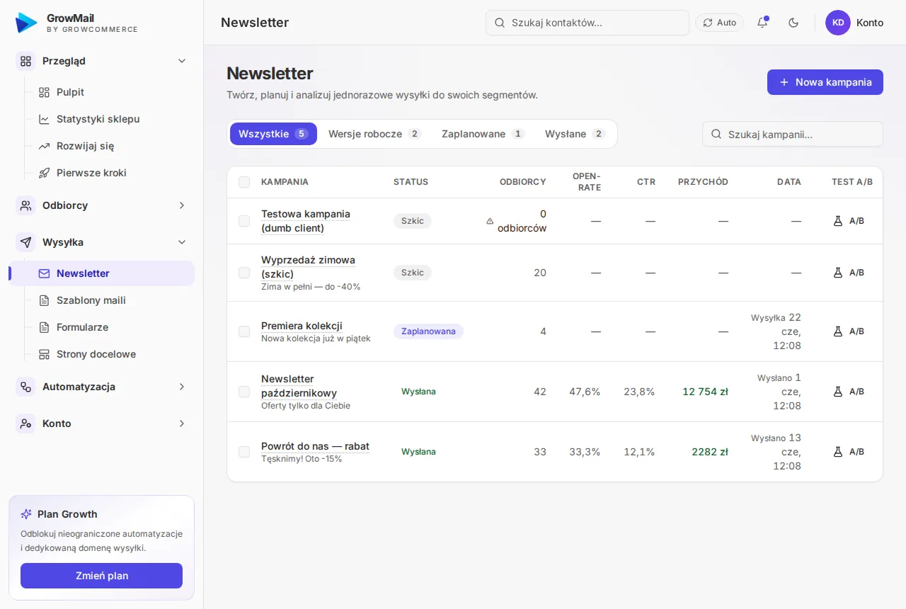Open A/B test for Testowa kampania
This screenshot has height=609, width=906.
coord(849,221)
